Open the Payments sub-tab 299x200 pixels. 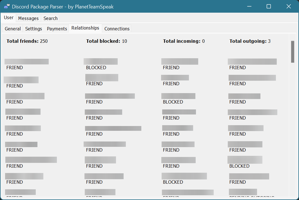(57, 29)
